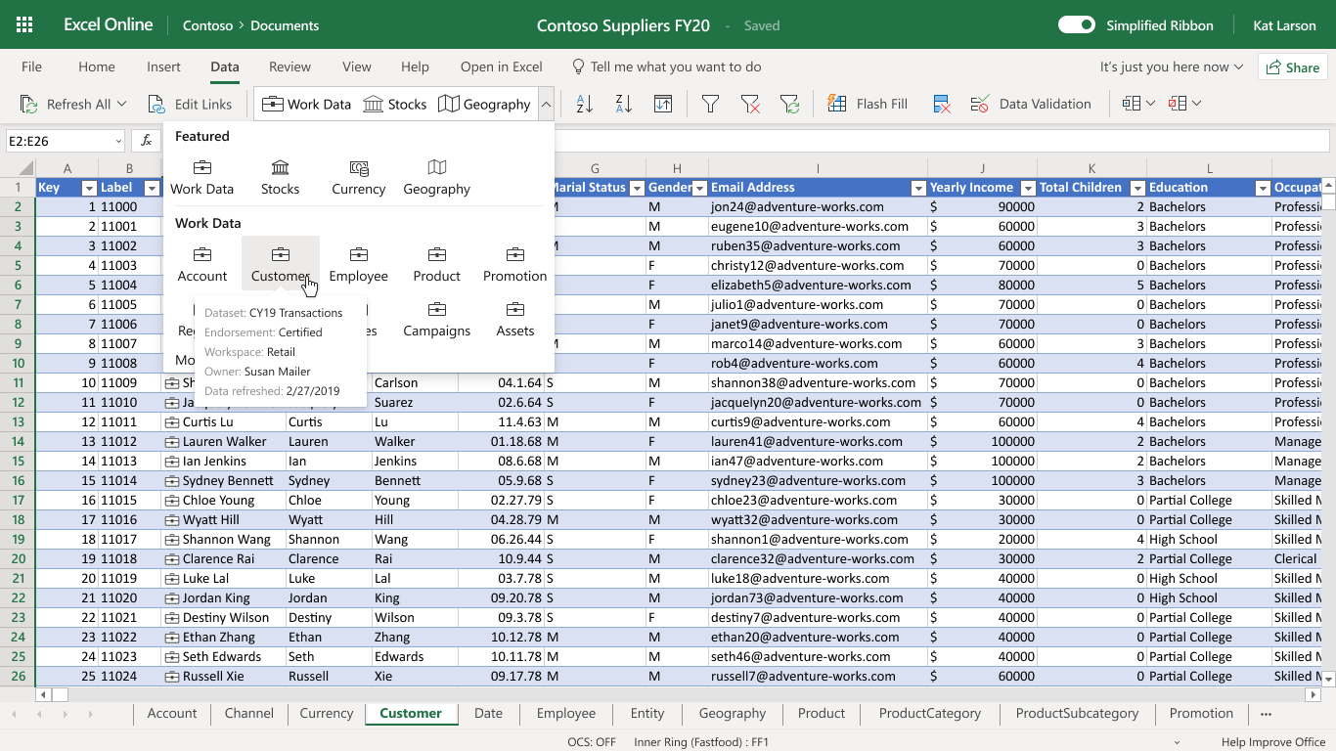The height and width of the screenshot is (751, 1336).
Task: Choose Featured Geography icon
Action: tap(437, 177)
